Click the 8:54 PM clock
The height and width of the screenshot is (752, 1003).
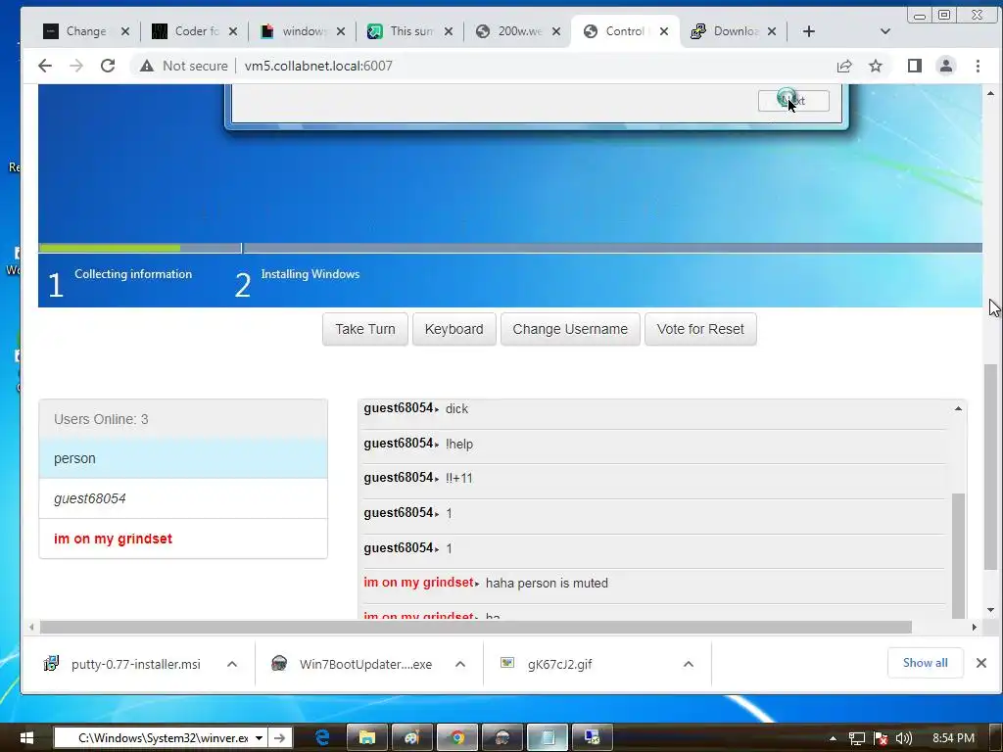[953, 738]
